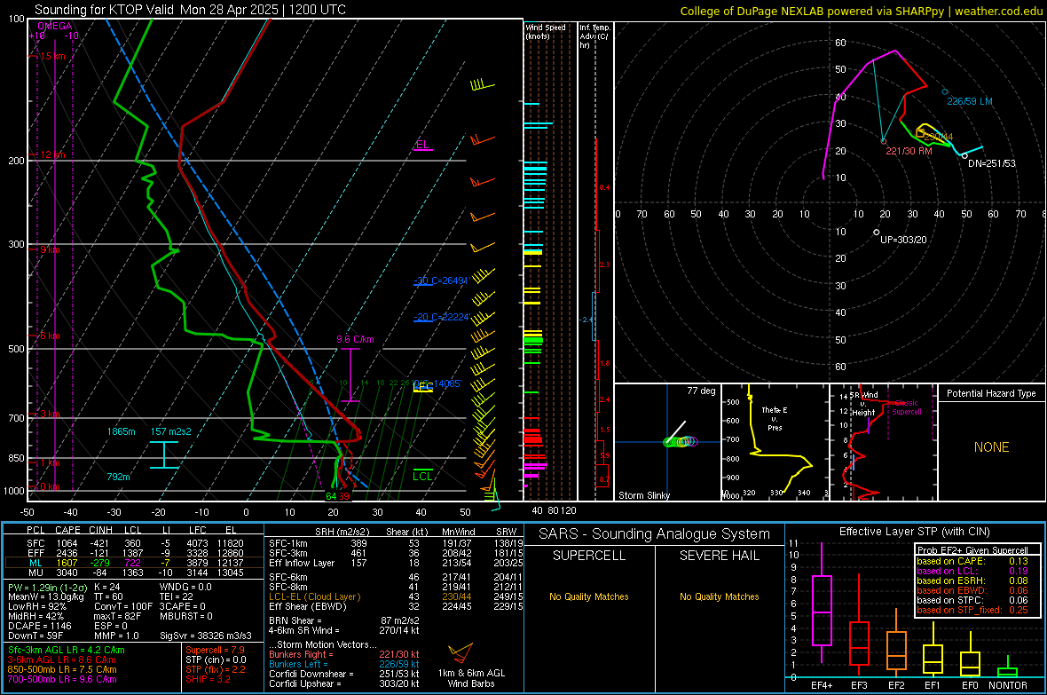Click the -30 C=26494' height label
Image resolution: width=1047 pixels, height=695 pixels.
coord(441,280)
